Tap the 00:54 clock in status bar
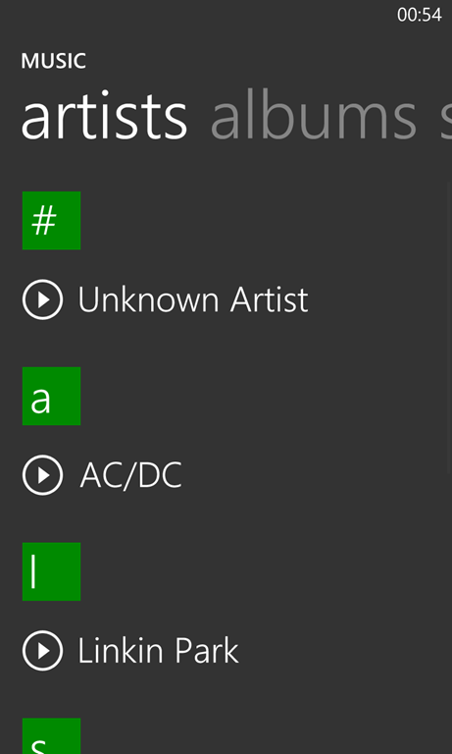The height and width of the screenshot is (754, 452). coord(420,15)
